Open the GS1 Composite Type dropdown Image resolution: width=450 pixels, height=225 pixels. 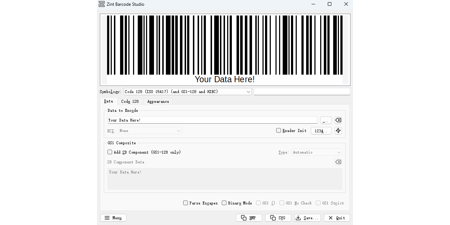pos(316,152)
